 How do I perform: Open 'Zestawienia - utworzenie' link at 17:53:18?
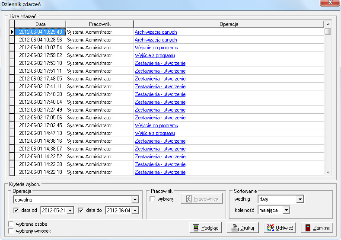click(x=160, y=63)
